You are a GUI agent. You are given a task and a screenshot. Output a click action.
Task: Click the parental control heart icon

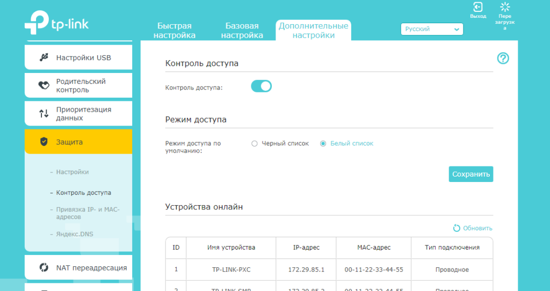[44, 85]
